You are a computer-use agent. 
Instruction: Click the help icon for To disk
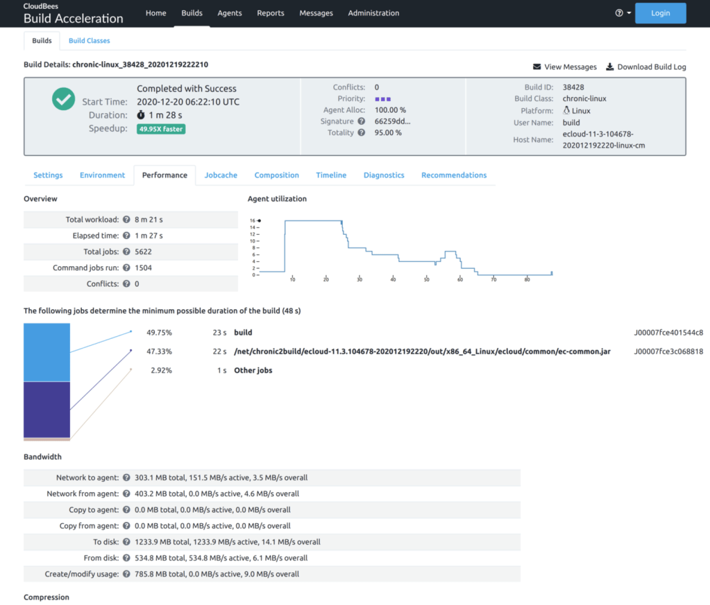[126, 542]
